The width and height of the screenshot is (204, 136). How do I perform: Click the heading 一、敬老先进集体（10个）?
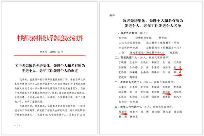pos(131,33)
